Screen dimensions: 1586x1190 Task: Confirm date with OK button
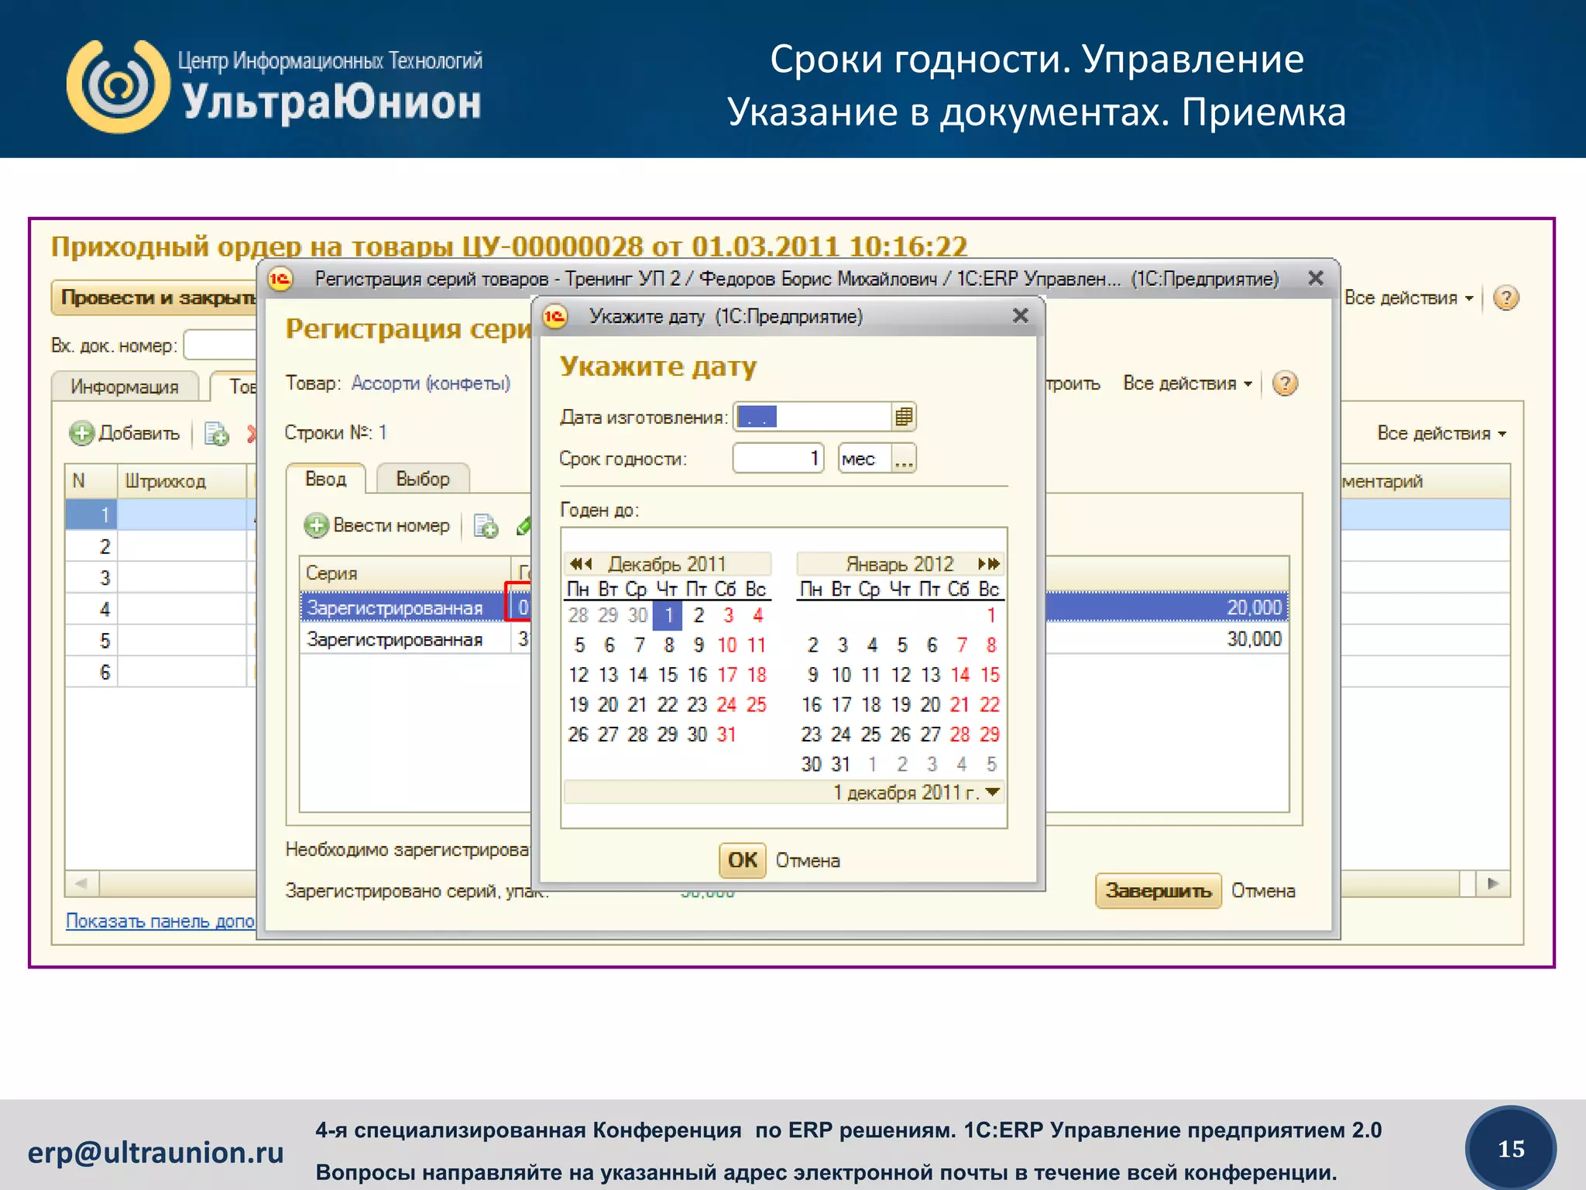pos(743,860)
